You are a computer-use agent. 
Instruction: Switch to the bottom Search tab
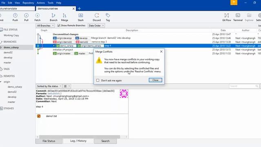(106, 141)
